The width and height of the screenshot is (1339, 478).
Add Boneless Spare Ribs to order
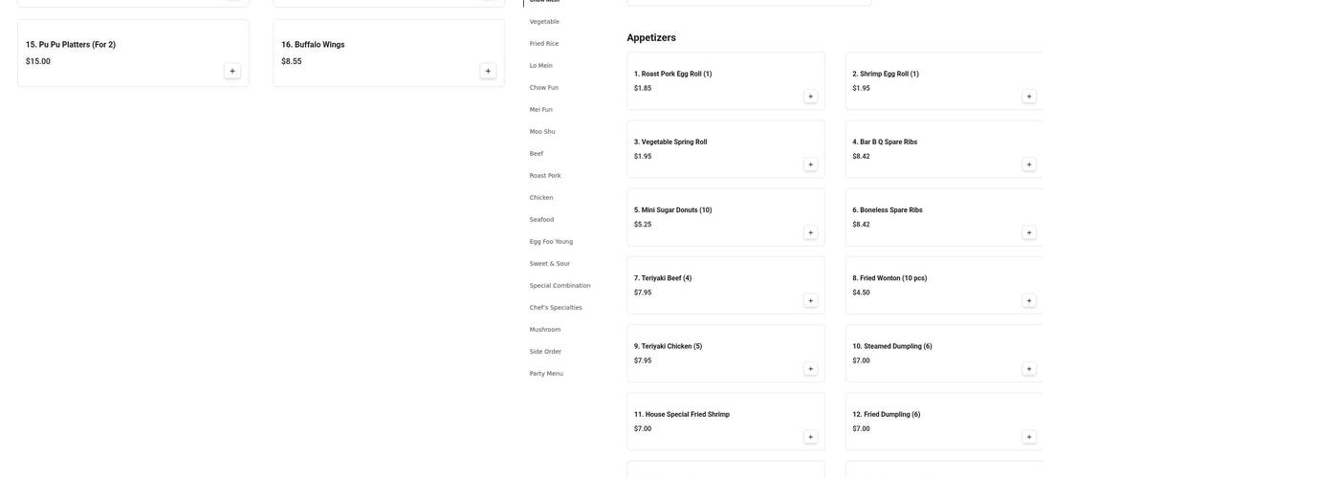pyautogui.click(x=1029, y=232)
